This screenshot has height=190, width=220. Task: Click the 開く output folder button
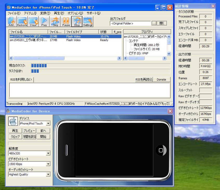point(162,23)
